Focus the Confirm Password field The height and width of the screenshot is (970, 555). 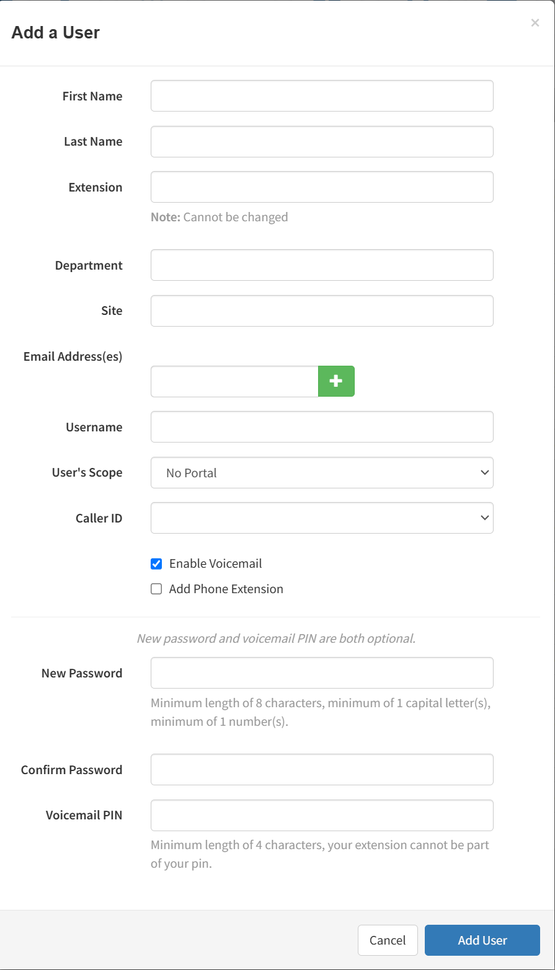click(x=322, y=770)
